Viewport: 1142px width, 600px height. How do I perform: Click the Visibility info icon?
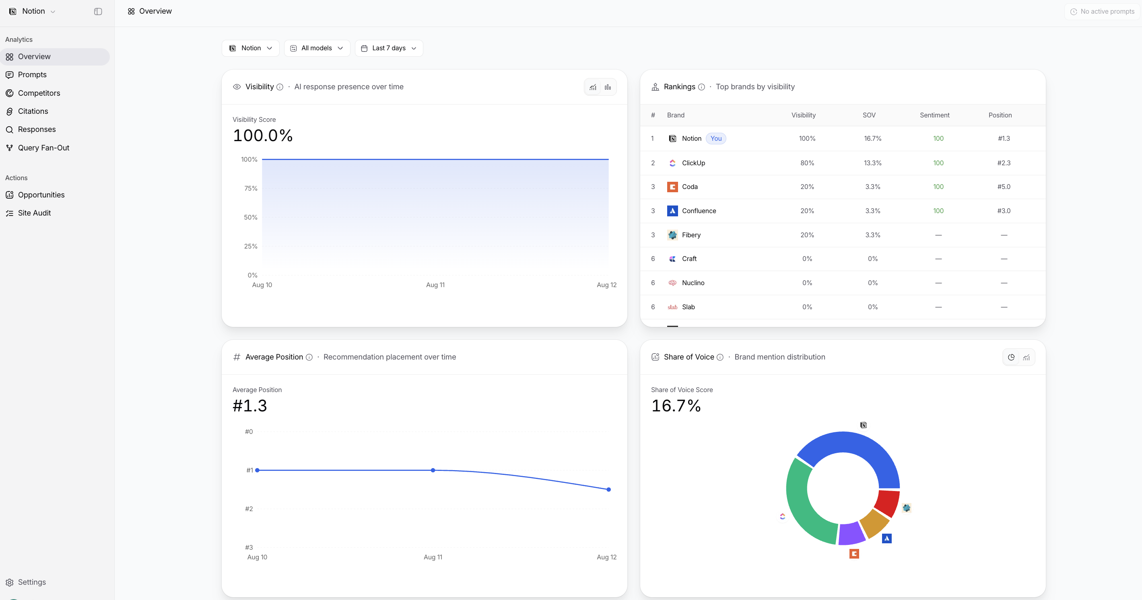[280, 87]
